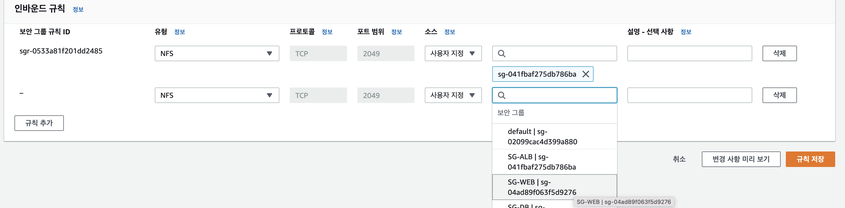Remove the sg-041fbaf275db786ba source tag
This screenshot has width=845, height=208.
(586, 74)
